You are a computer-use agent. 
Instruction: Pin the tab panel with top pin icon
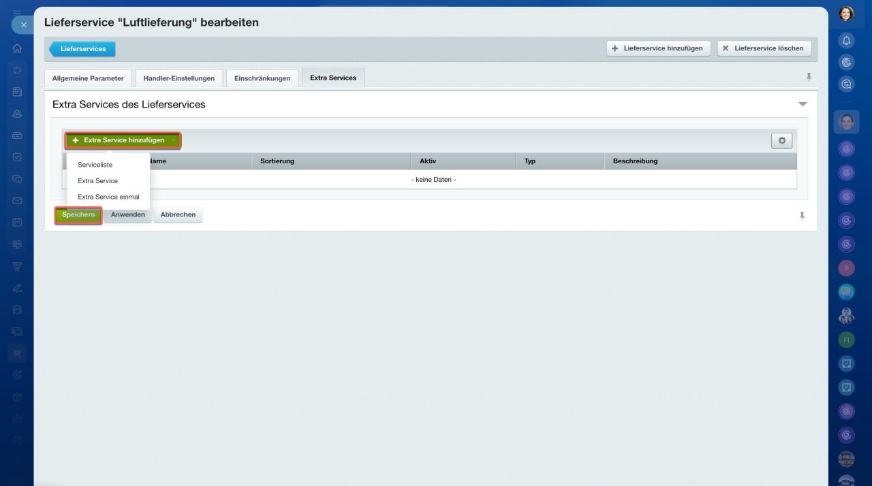809,78
